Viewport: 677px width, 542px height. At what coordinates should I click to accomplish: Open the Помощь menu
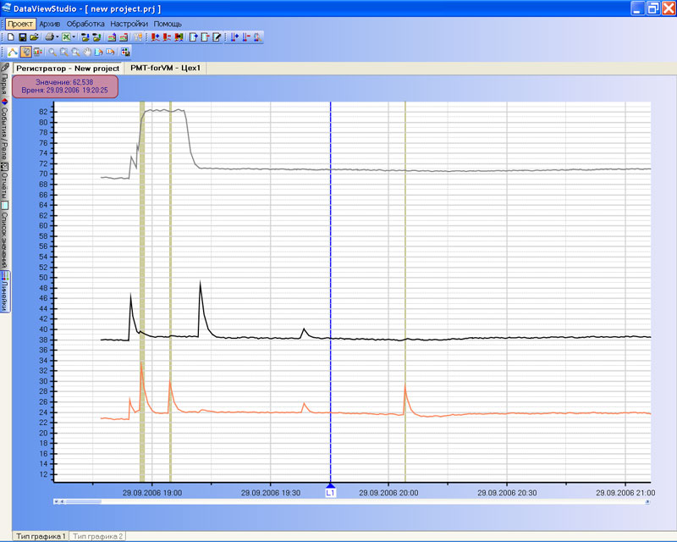(168, 24)
